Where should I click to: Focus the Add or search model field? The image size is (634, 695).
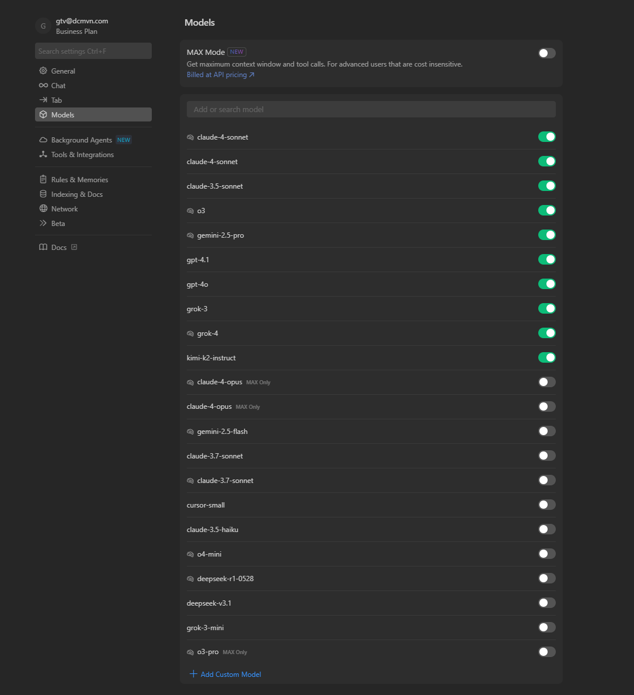(371, 109)
